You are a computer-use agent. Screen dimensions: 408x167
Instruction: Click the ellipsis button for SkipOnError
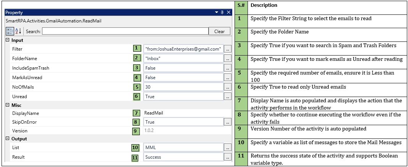tap(228, 122)
